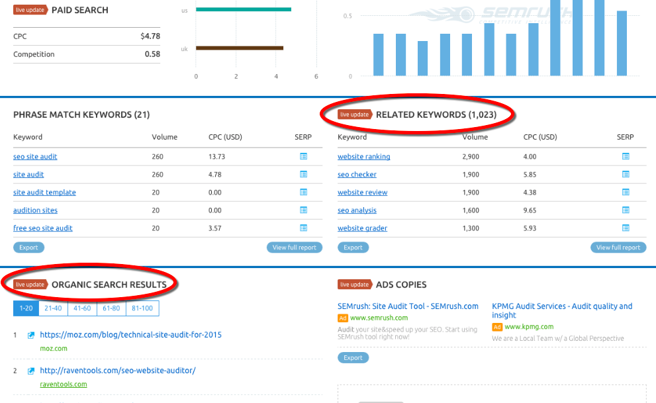Switch to the 81-100 results tab
Viewport: 656px width, 403px height.
(142, 308)
